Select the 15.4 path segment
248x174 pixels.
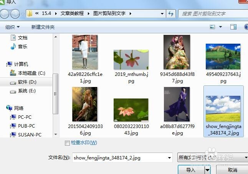tap(46, 13)
